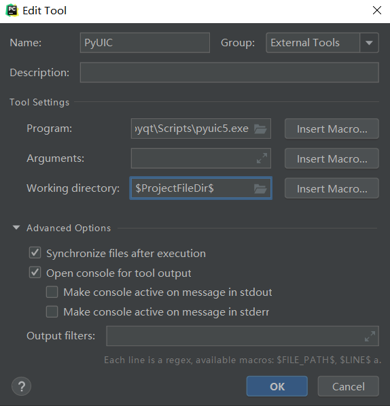
Task: Open help with the question mark icon
Action: pyautogui.click(x=22, y=386)
